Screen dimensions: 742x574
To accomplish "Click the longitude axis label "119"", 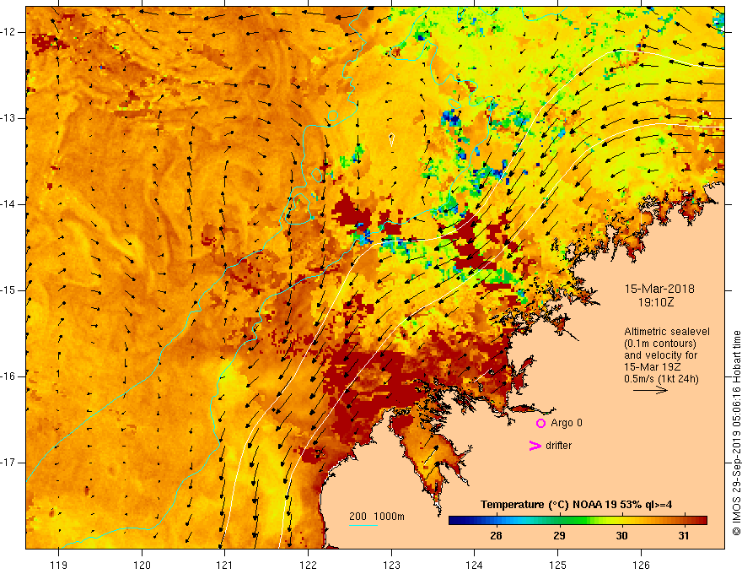I will 59,565.
